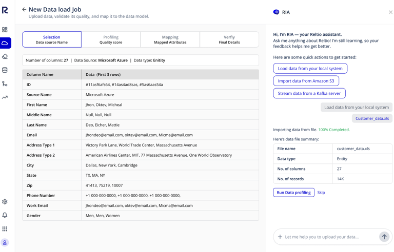Choose Import data from Amazon S3
The height and width of the screenshot is (252, 394).
click(306, 81)
